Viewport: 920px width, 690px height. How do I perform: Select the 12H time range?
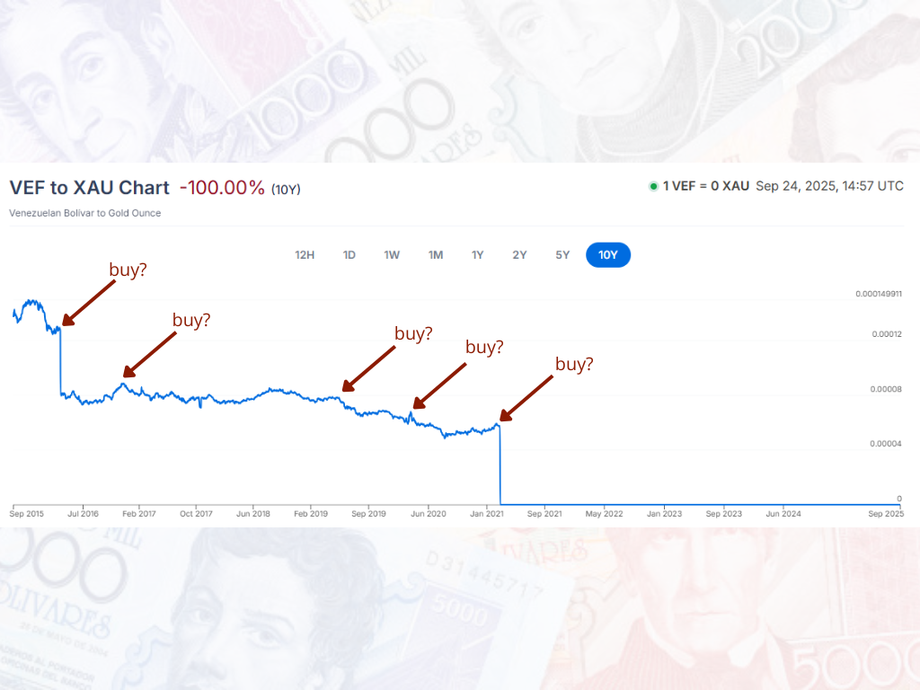[x=305, y=255]
